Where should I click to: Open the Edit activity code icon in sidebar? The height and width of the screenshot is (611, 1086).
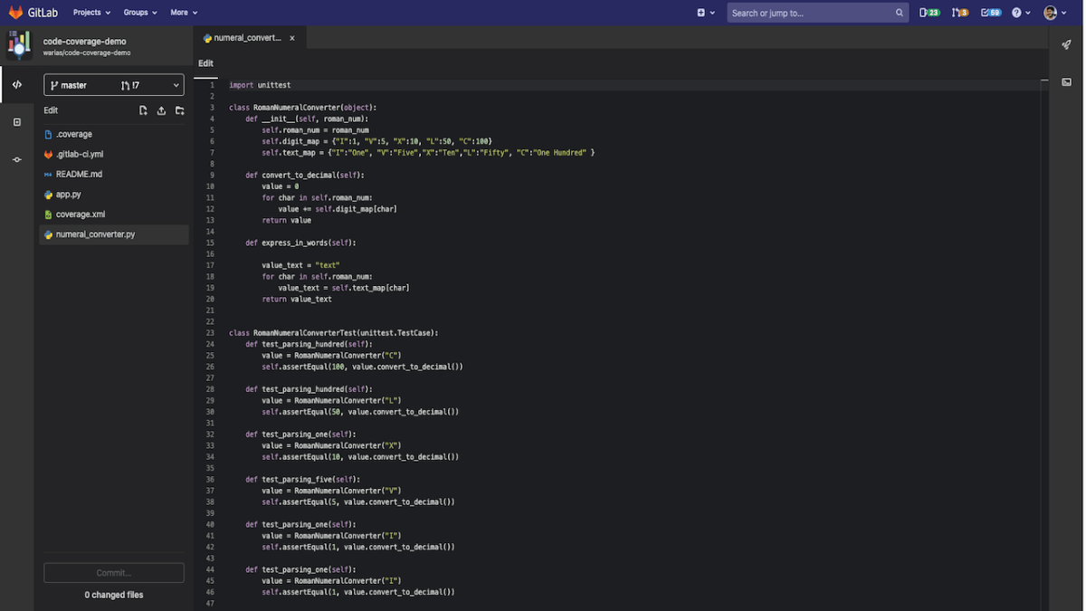click(x=17, y=85)
